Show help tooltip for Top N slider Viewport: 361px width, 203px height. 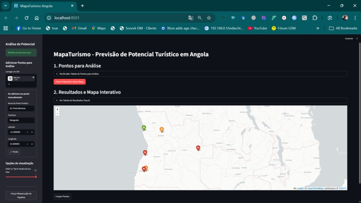[x=35, y=170]
